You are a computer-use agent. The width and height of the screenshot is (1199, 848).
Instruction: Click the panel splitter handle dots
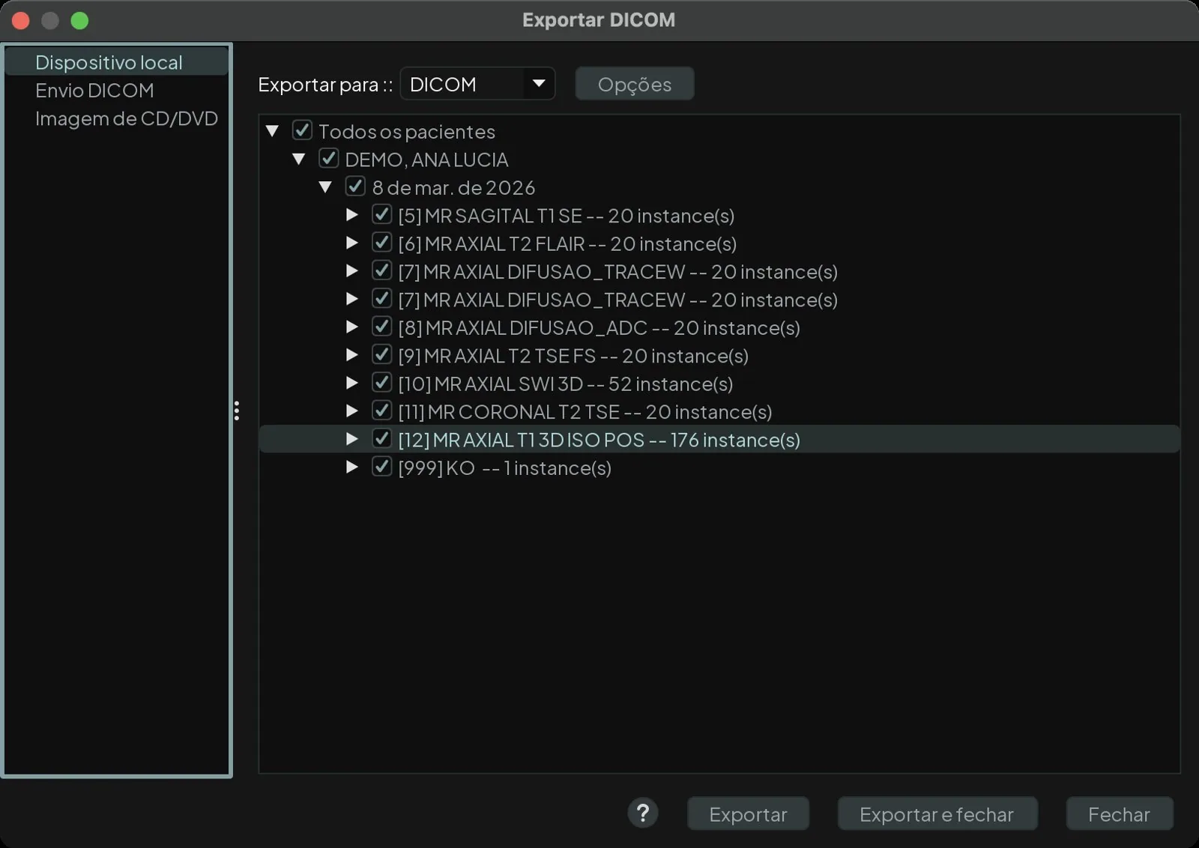click(237, 411)
